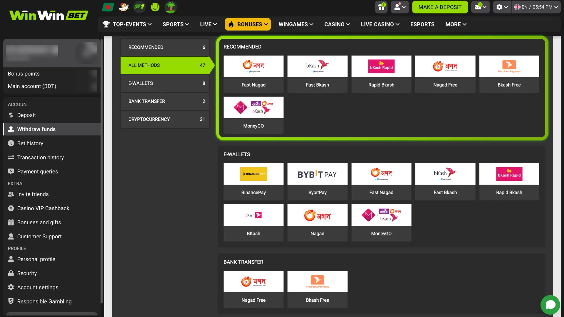
Task: Expand the Top-Events menu
Action: pos(127,24)
